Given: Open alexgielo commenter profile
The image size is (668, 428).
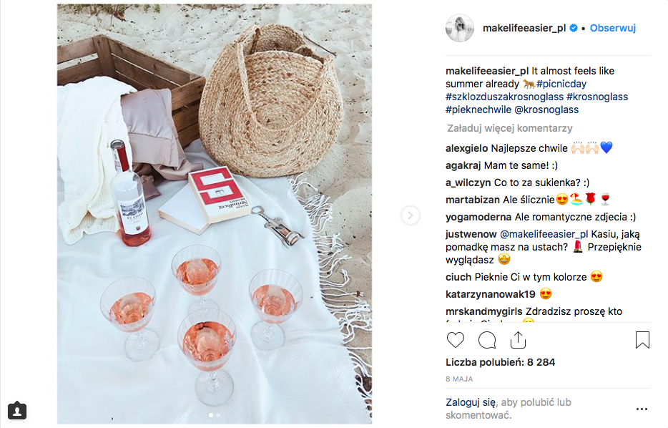Looking at the screenshot, I should click(466, 148).
